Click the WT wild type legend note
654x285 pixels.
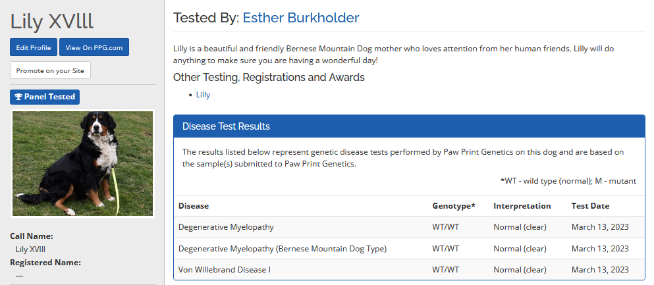point(568,180)
